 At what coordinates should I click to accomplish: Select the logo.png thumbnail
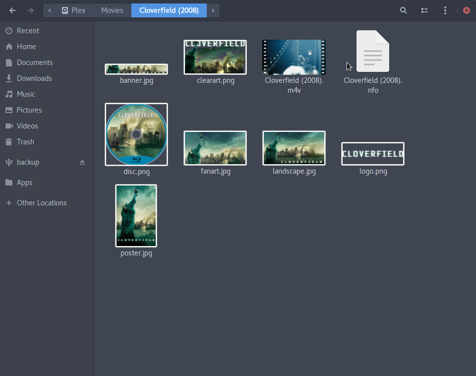373,154
